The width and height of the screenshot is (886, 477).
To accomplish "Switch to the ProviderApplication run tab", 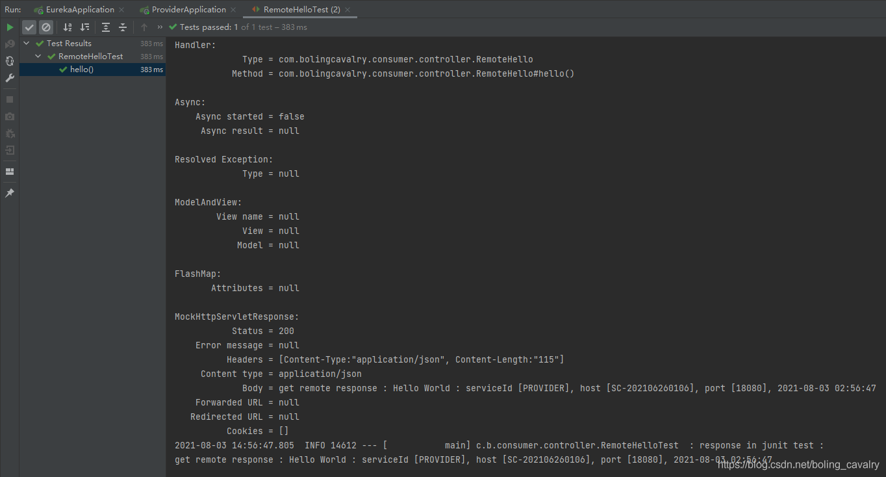I will 189,10.
